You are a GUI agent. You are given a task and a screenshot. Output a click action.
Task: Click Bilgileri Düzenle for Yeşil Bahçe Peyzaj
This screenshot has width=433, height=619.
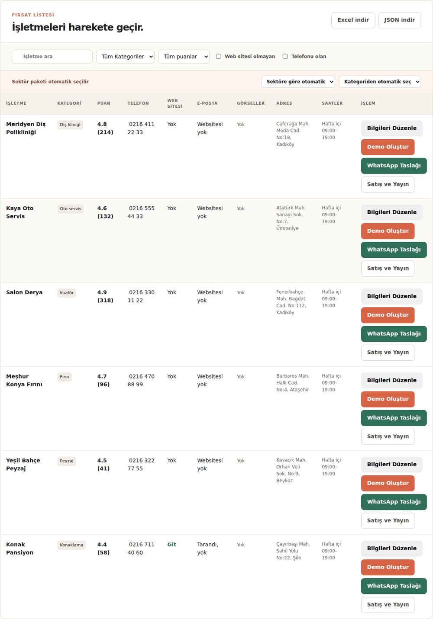(x=391, y=465)
